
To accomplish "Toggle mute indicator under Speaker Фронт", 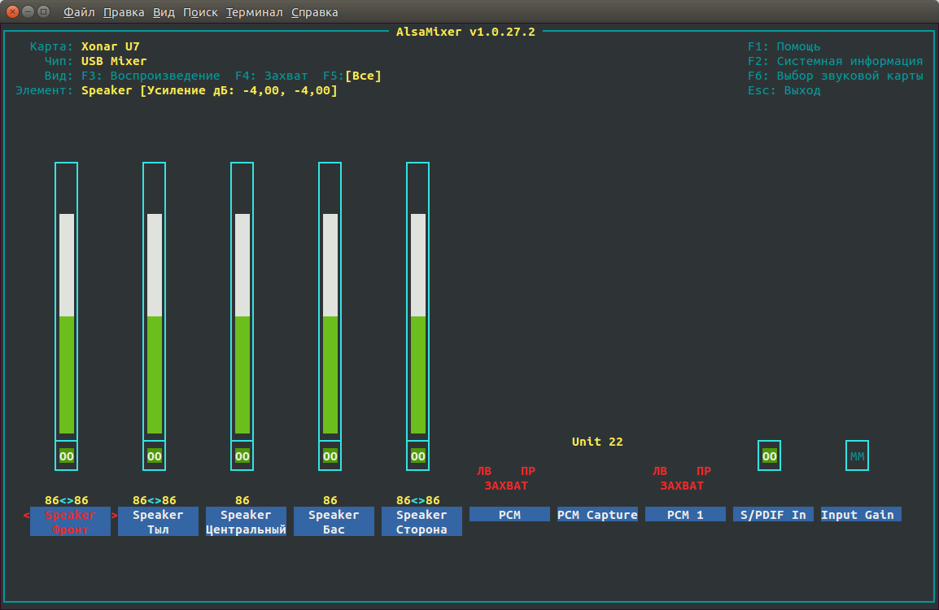I will point(67,456).
